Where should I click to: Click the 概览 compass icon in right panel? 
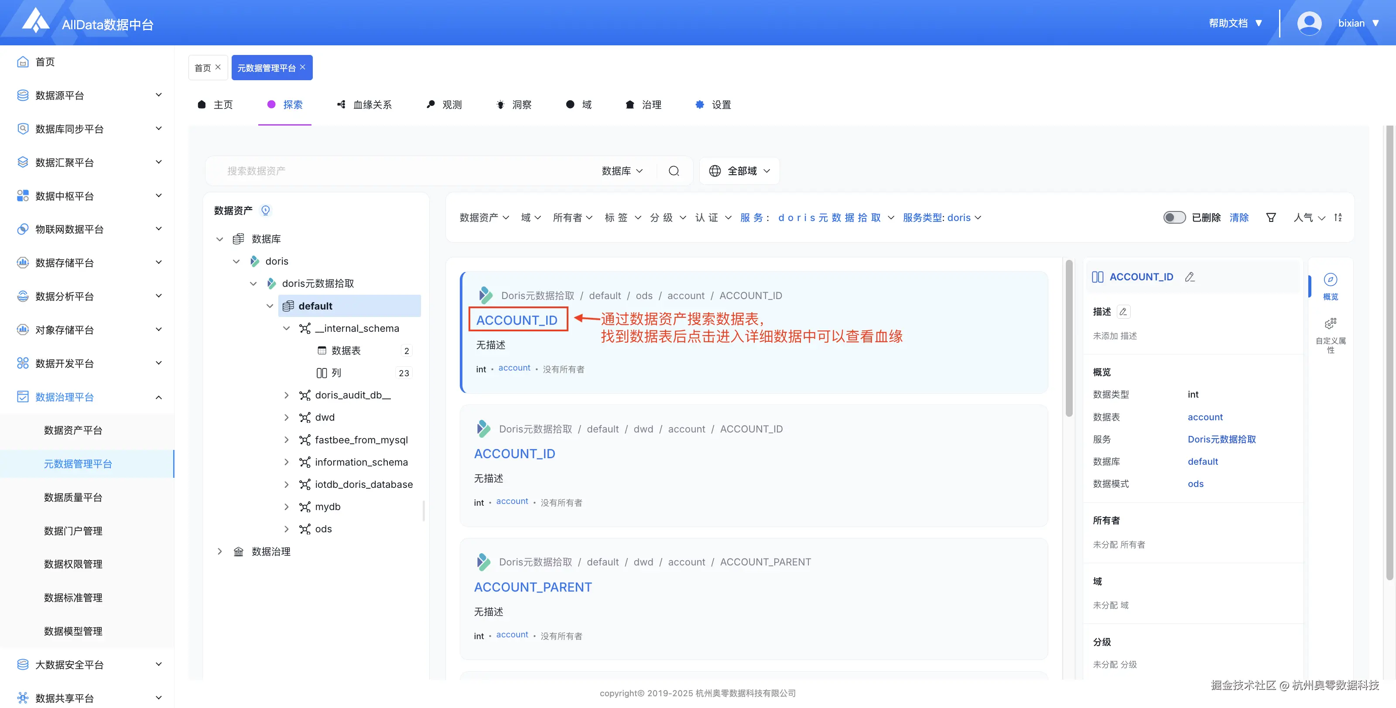(x=1331, y=281)
